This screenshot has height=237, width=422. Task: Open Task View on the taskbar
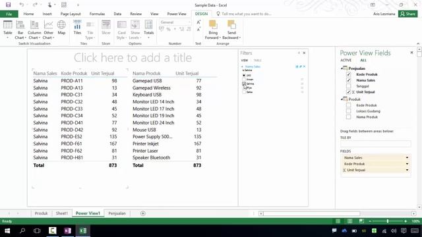coord(37,231)
